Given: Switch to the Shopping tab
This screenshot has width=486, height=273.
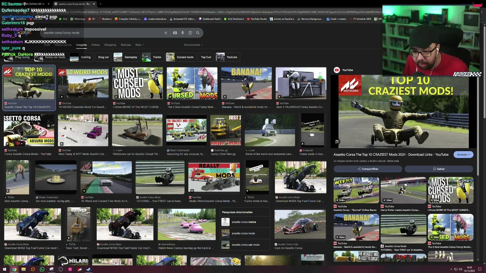Looking at the screenshot, I should click(110, 45).
